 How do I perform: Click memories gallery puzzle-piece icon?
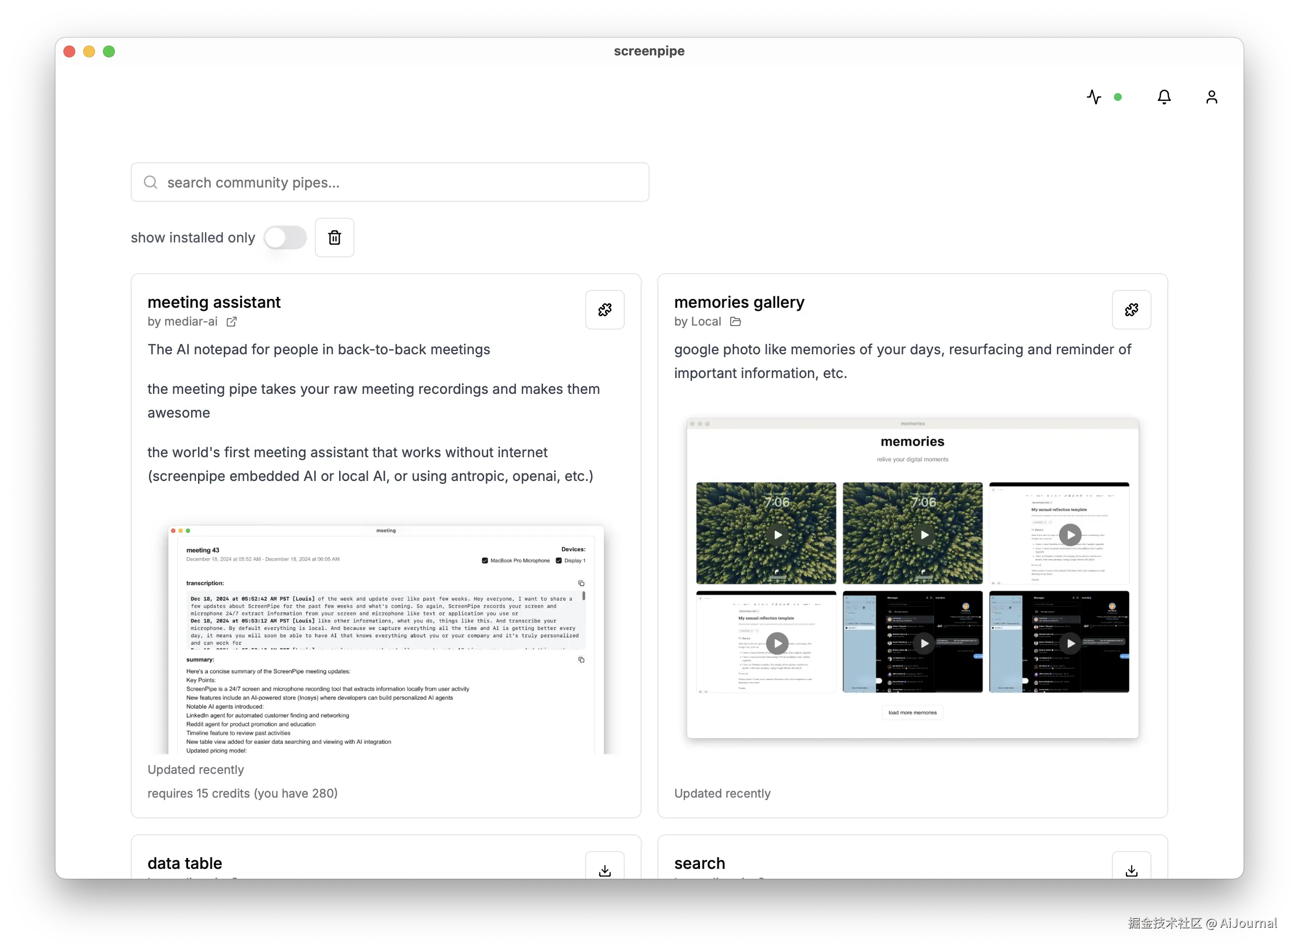coord(1131,310)
